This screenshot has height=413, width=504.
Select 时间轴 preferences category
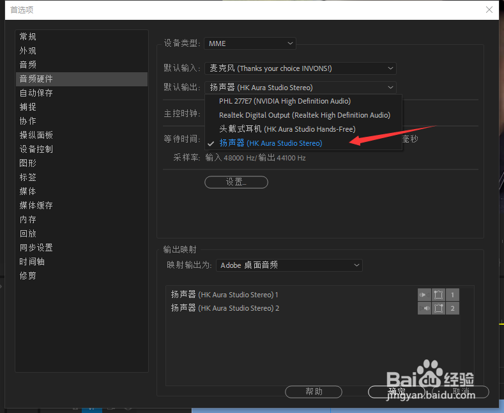click(82, 262)
